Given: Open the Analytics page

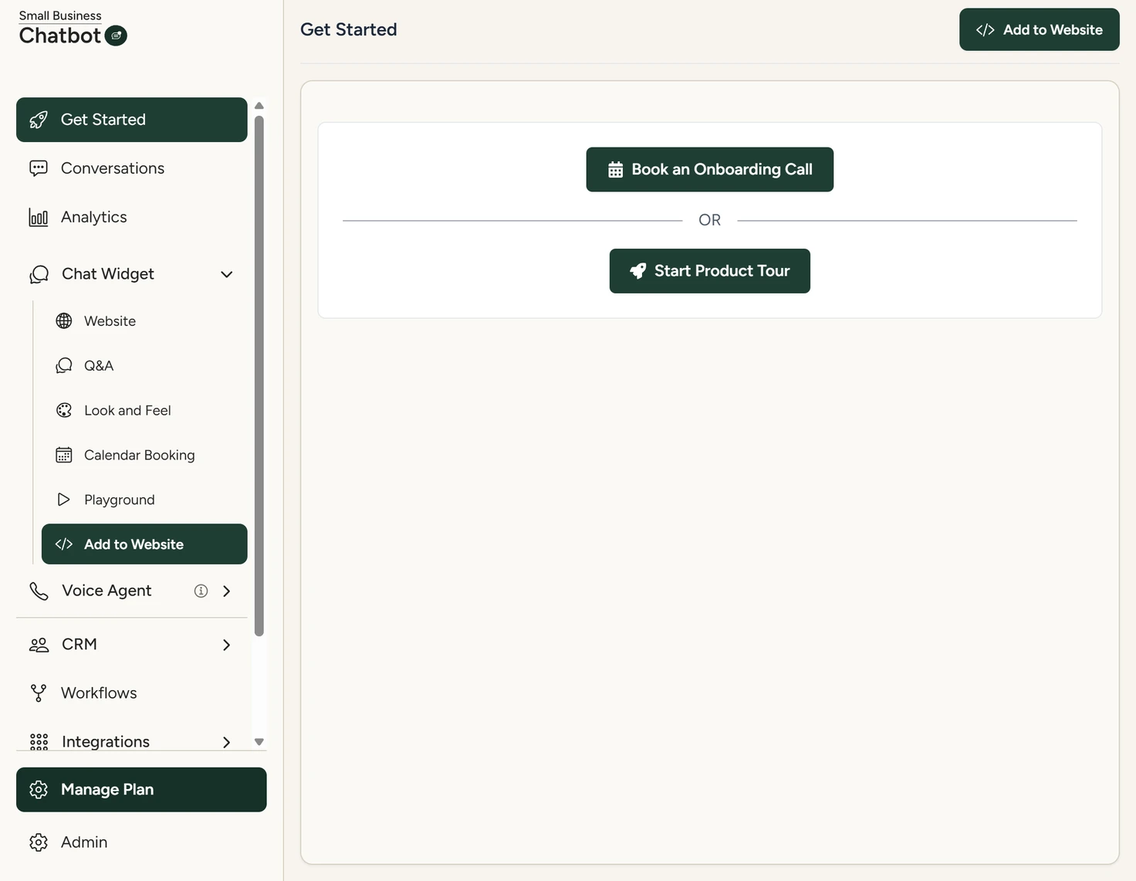Looking at the screenshot, I should [x=132, y=217].
